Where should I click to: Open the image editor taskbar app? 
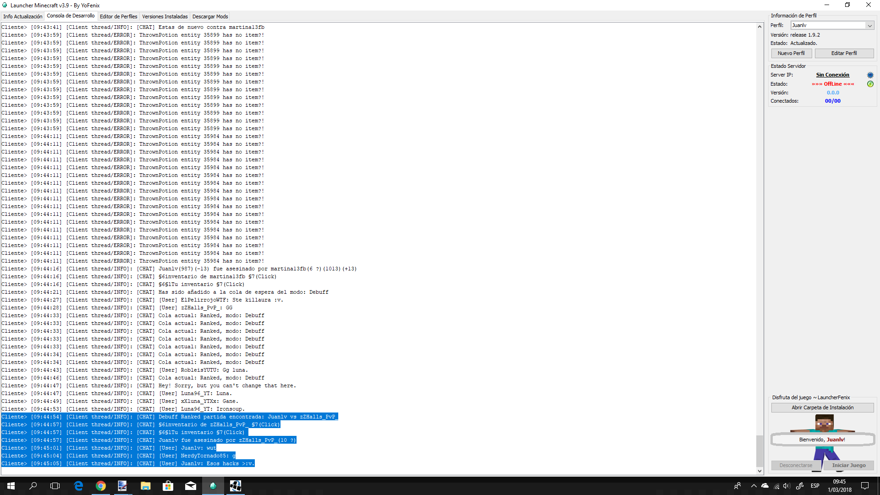point(123,486)
